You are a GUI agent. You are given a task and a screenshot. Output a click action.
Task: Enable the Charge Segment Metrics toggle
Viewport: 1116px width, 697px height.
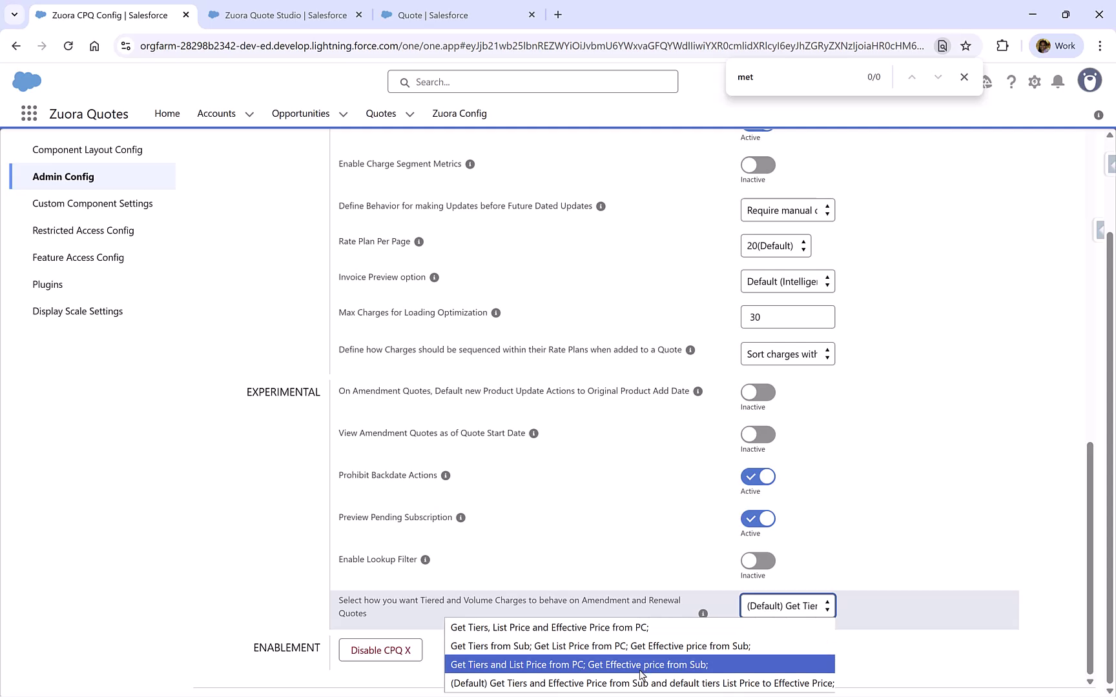pyautogui.click(x=758, y=165)
